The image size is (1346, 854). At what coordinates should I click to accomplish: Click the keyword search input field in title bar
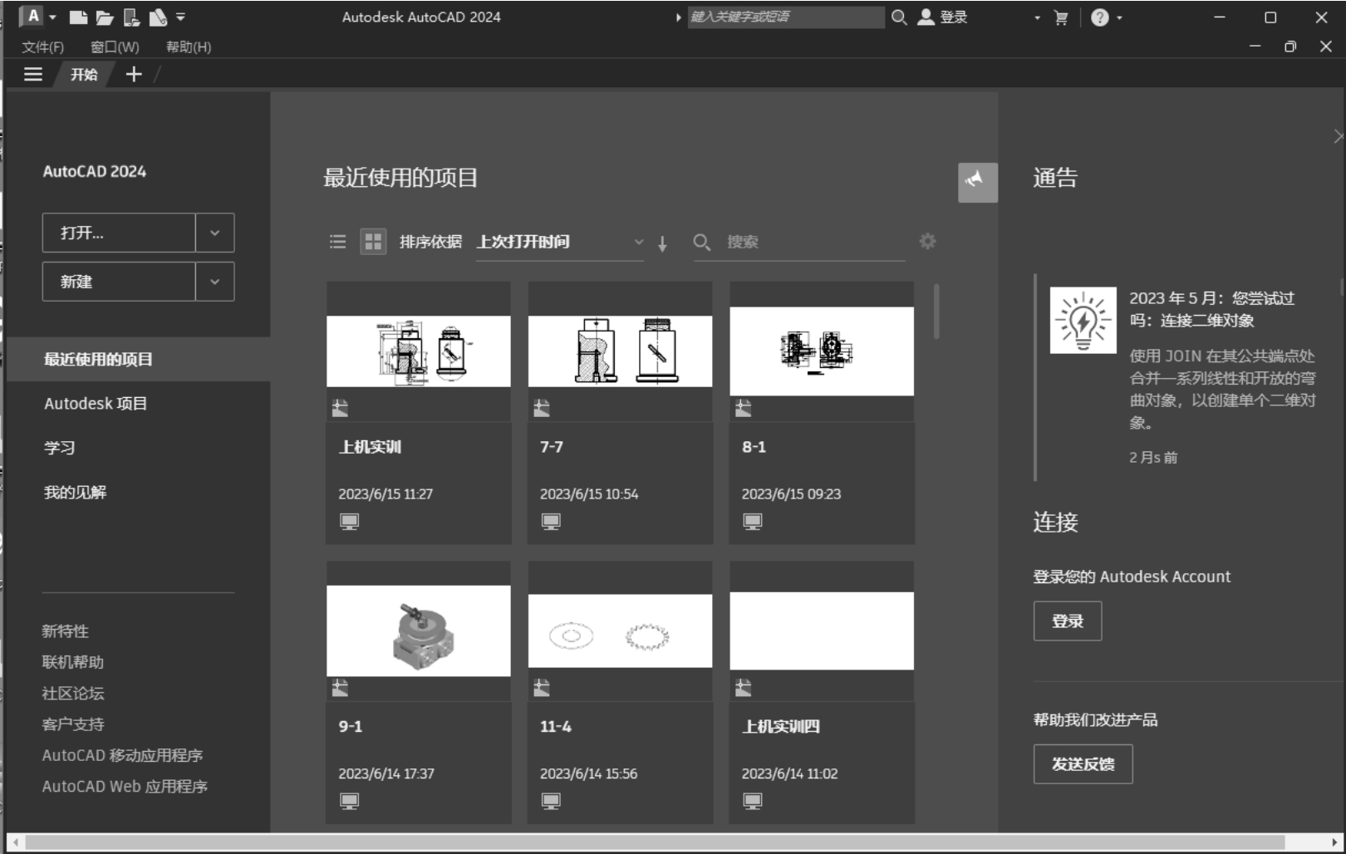[x=786, y=17]
